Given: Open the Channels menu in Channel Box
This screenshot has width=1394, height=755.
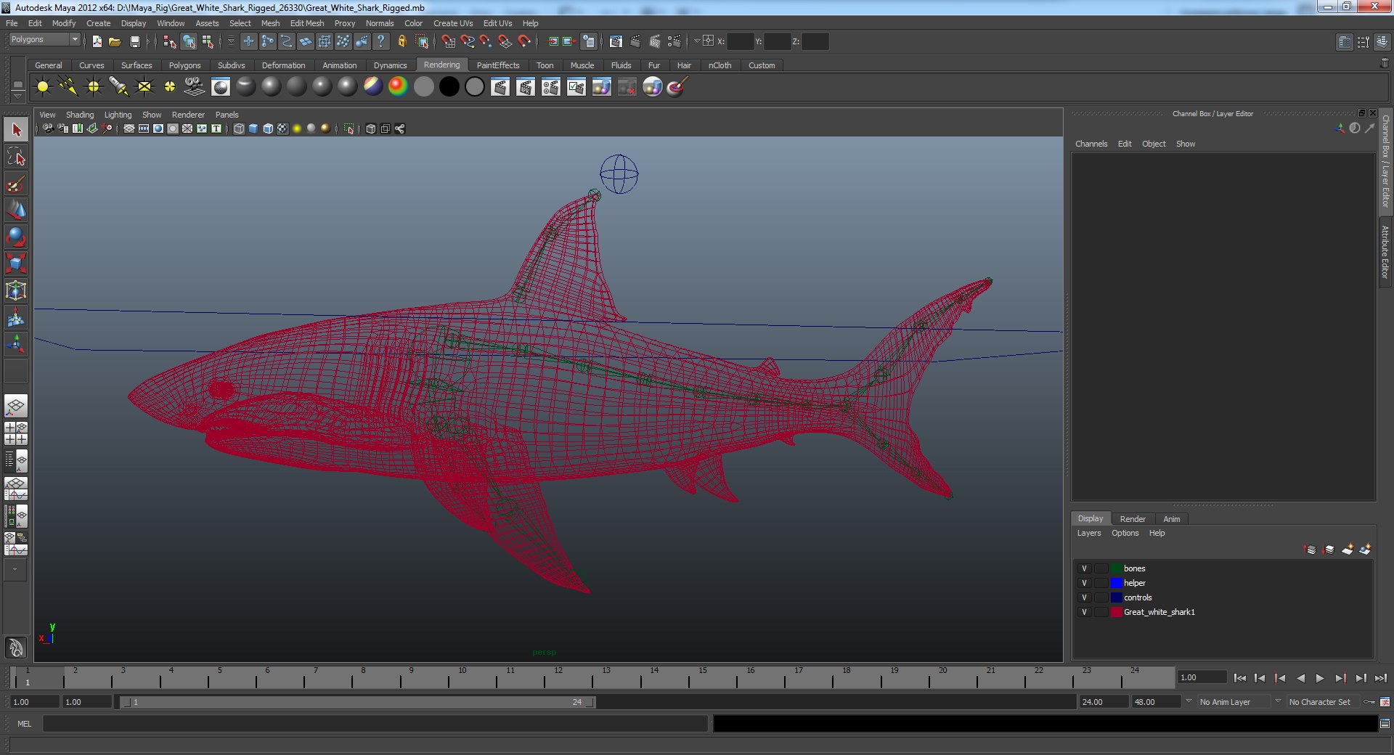Looking at the screenshot, I should 1091,144.
